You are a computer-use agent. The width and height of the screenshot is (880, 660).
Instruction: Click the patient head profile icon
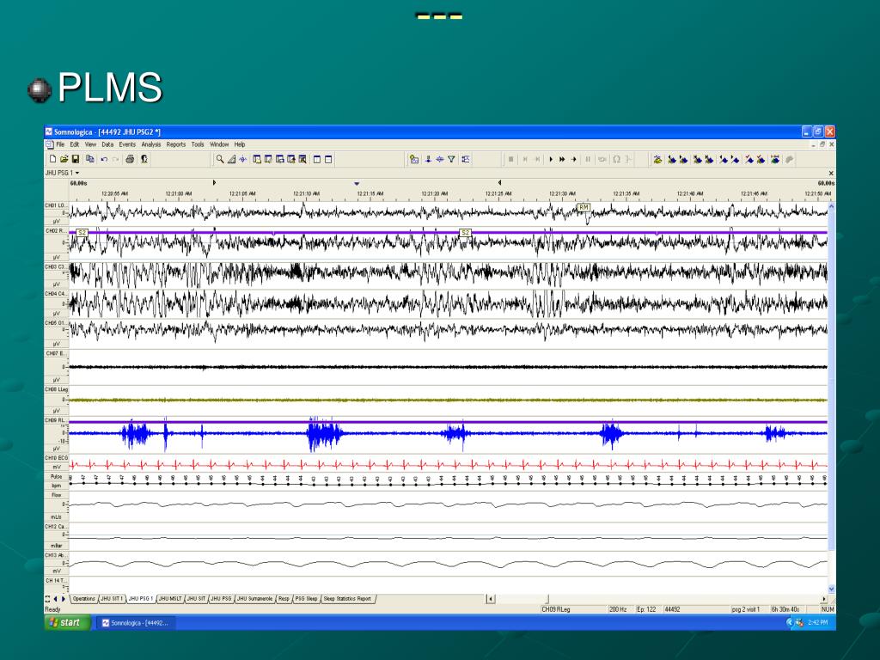(x=144, y=159)
